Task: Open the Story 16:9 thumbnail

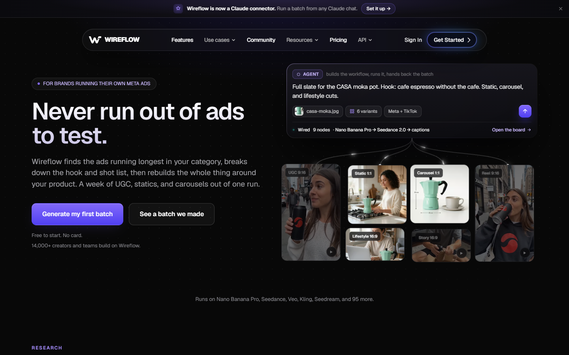Action: pyautogui.click(x=441, y=245)
